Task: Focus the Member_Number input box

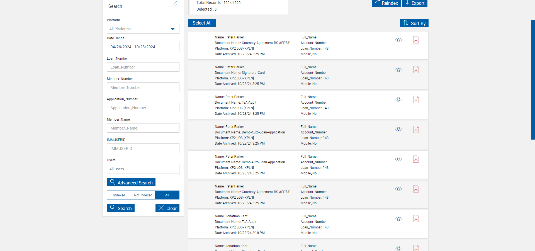Action: [143, 87]
